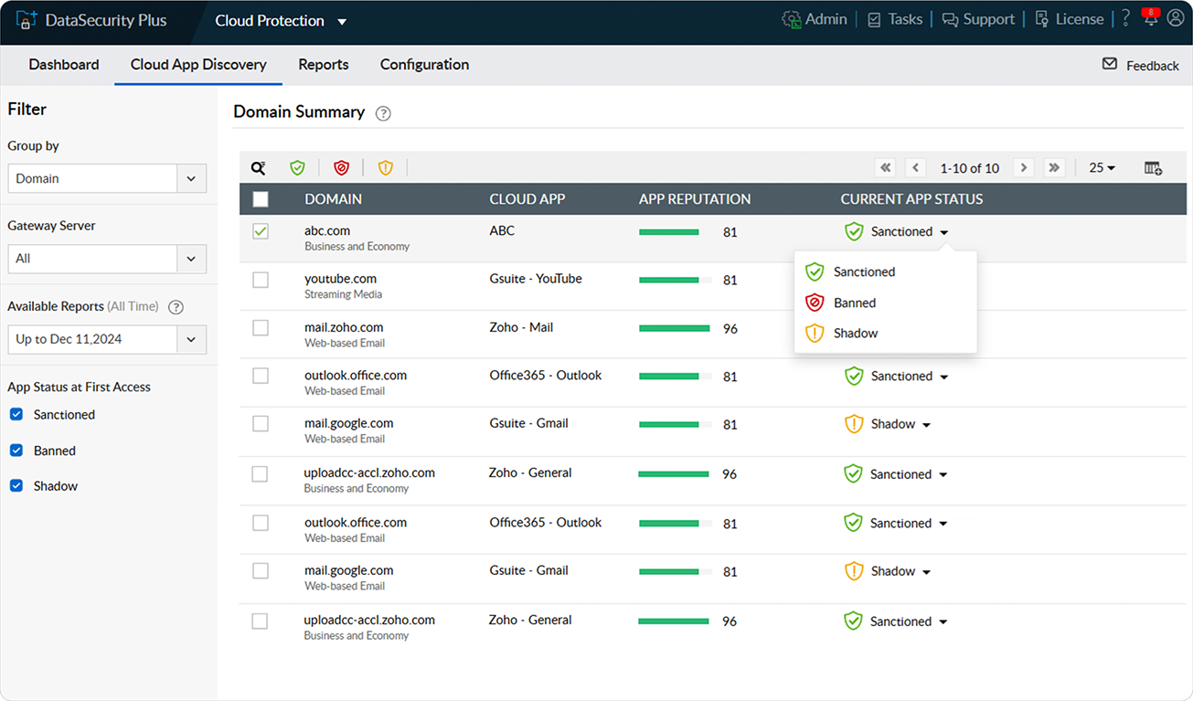Screen dimensions: 1193x701
Task: Mark selection as Sanctioned using green shield icon
Action: (x=297, y=167)
